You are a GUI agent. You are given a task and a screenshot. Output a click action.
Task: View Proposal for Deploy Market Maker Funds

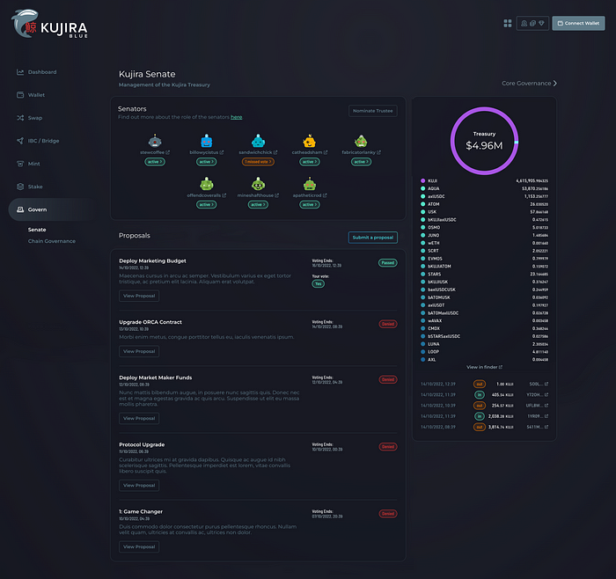coord(139,418)
